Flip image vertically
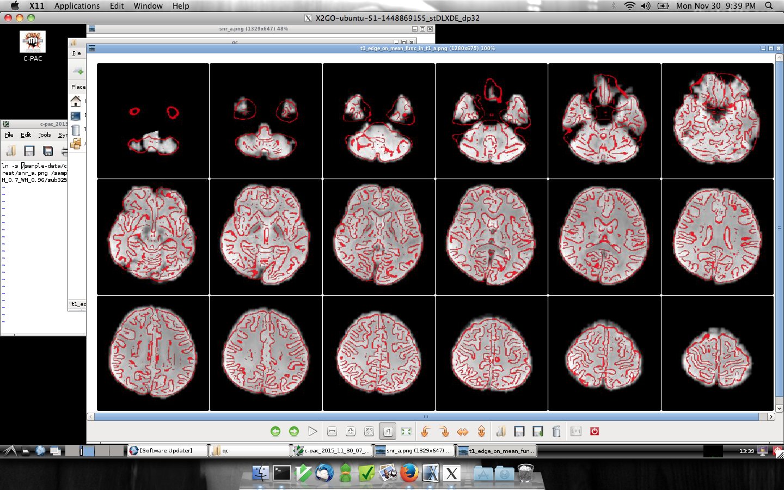 [x=481, y=431]
